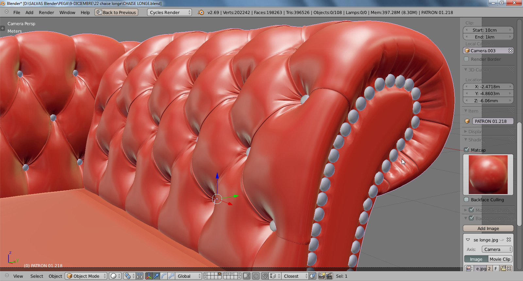Remove se longe.jpg background image

tap(509, 240)
